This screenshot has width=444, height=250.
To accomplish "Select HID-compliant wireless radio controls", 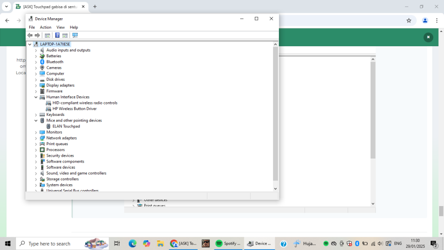I will pyautogui.click(x=85, y=103).
